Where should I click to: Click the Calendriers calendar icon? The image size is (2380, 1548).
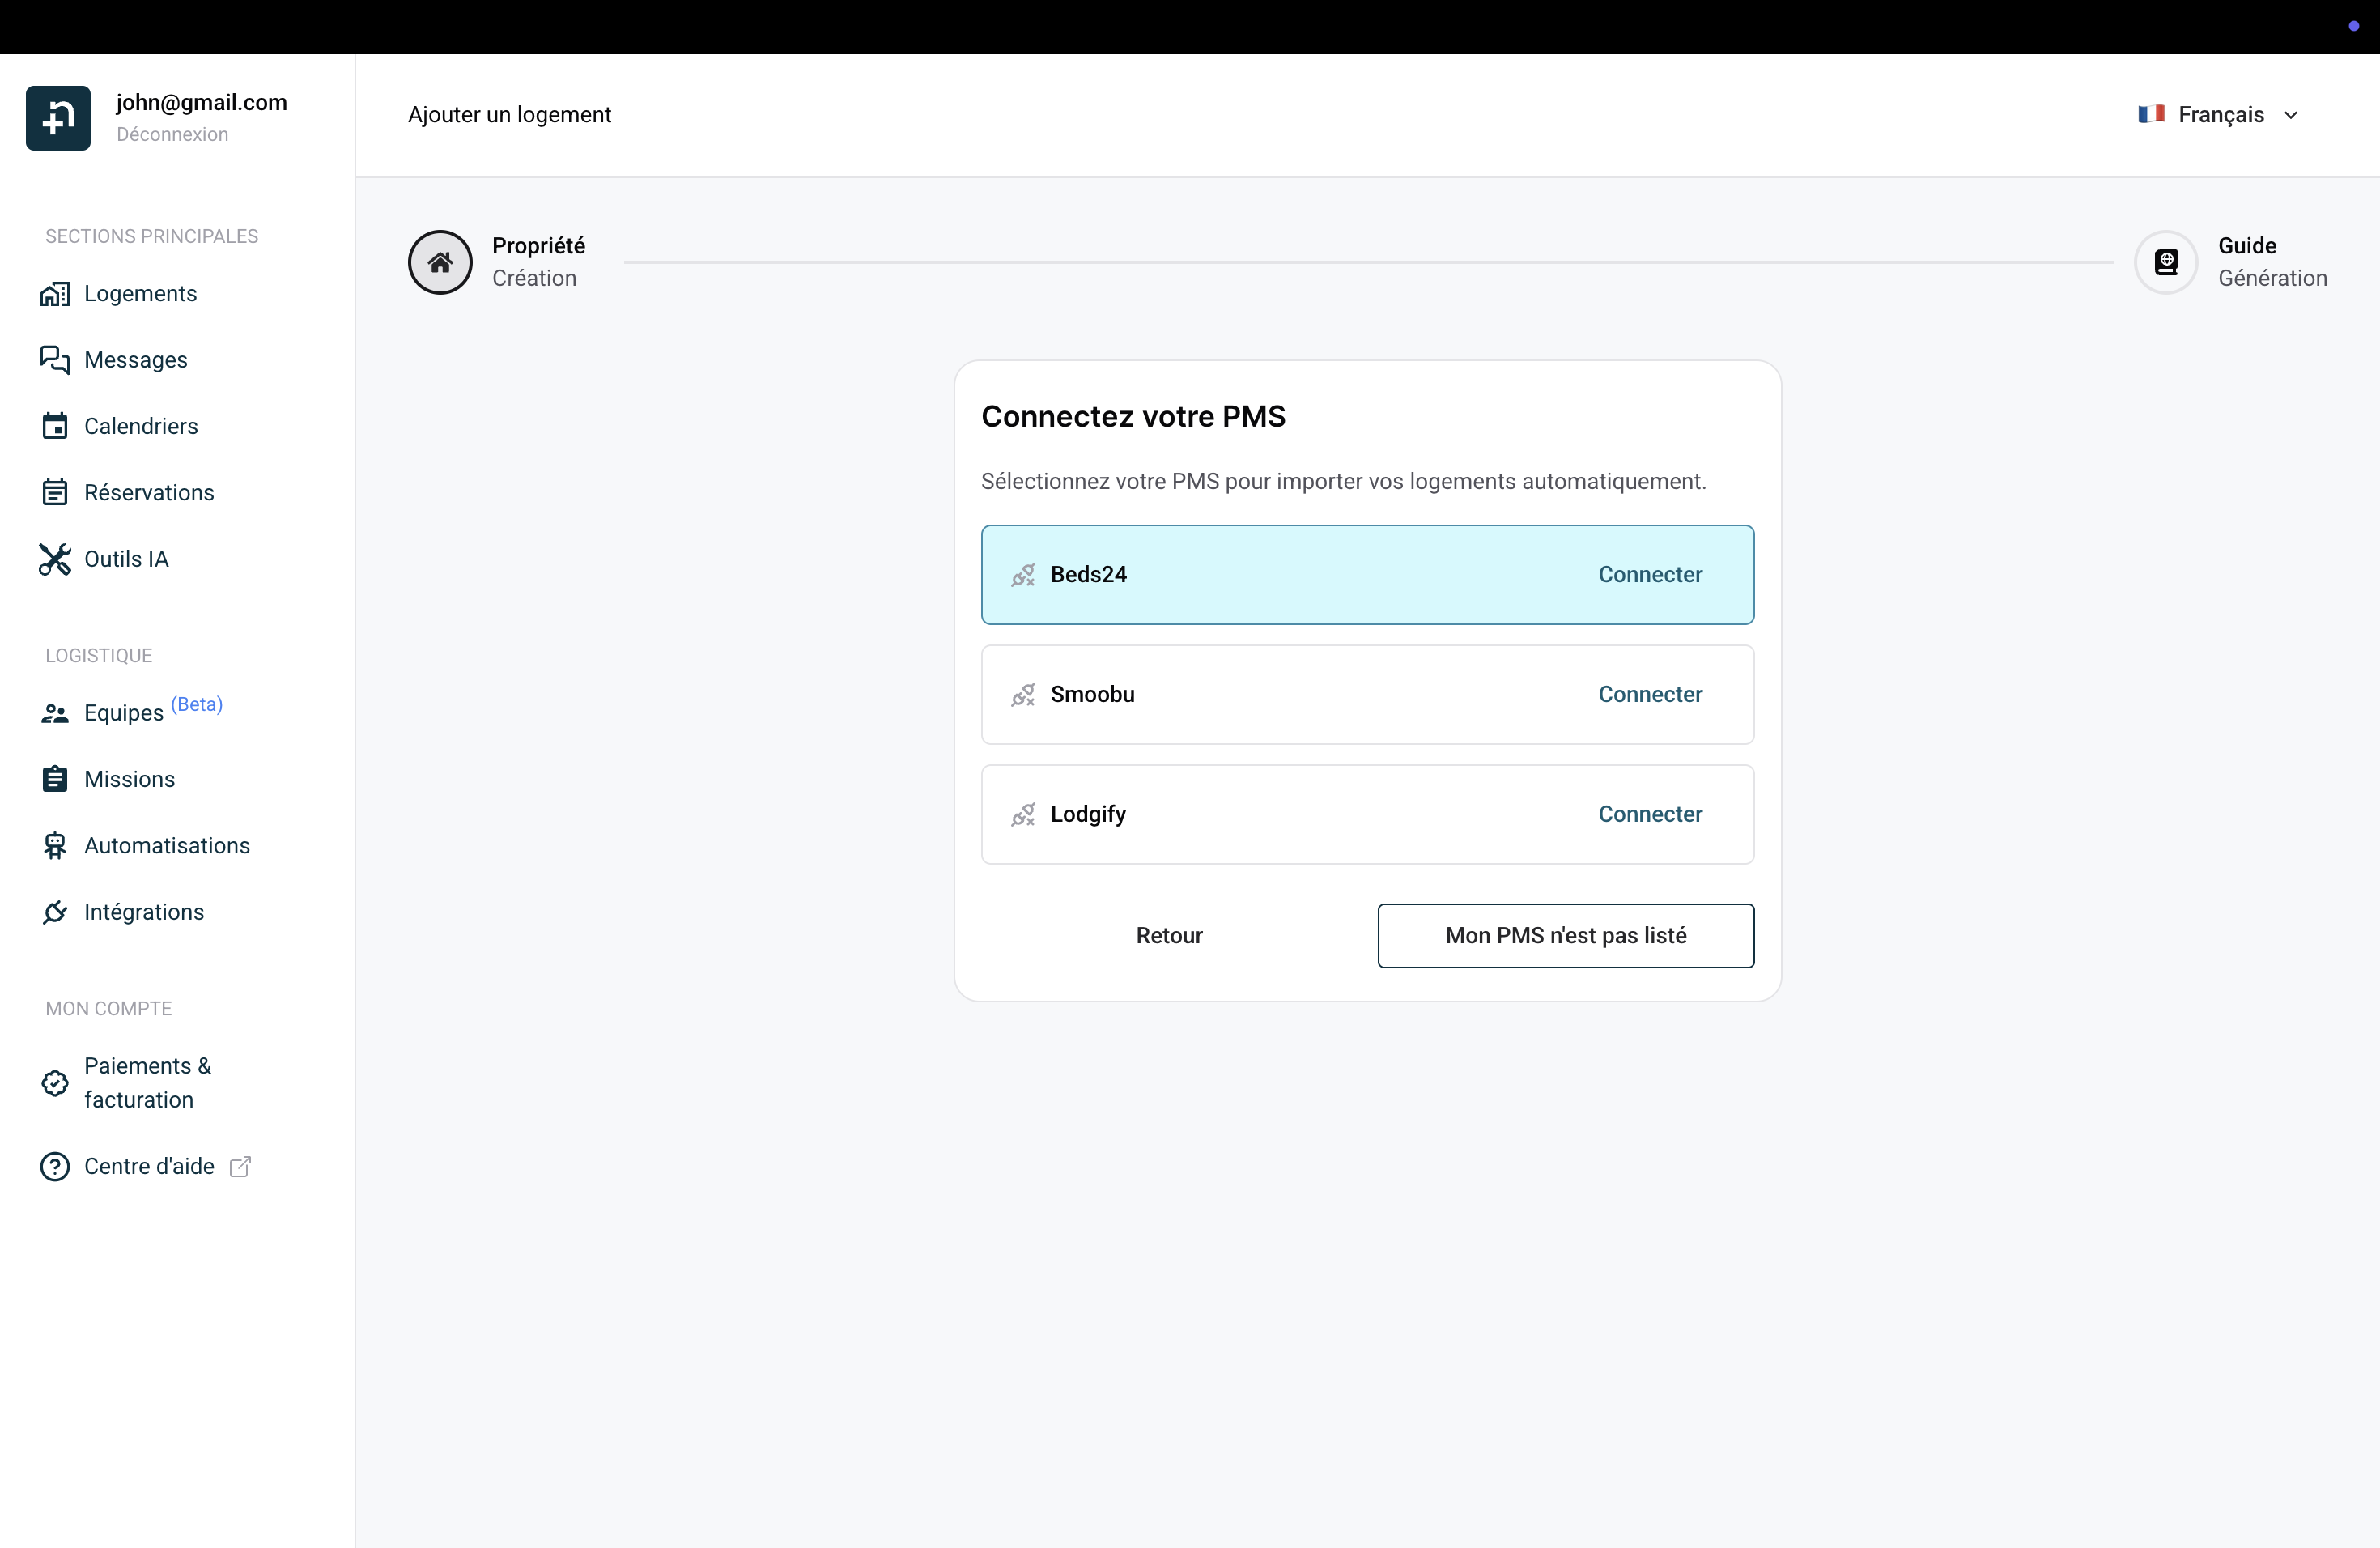tap(55, 426)
